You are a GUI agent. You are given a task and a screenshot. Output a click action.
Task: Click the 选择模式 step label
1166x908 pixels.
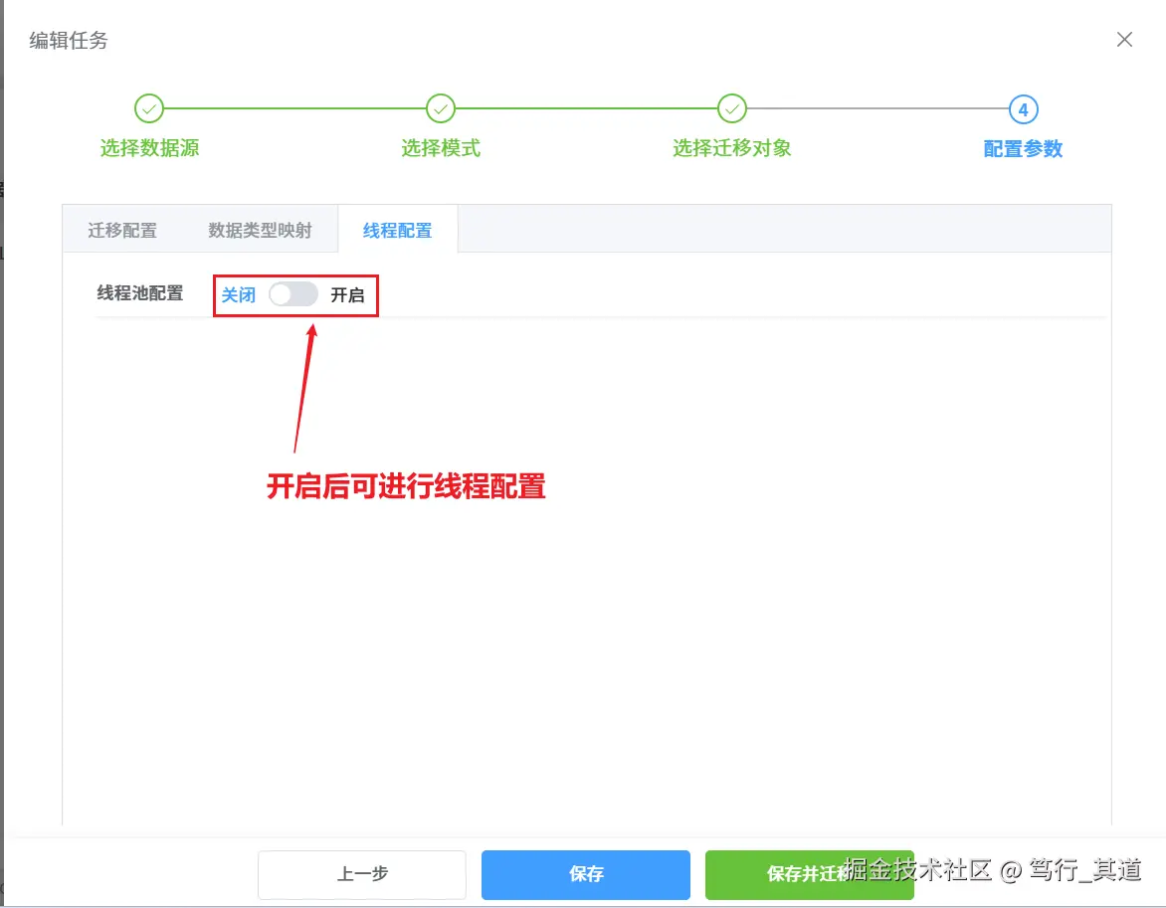pos(441,148)
